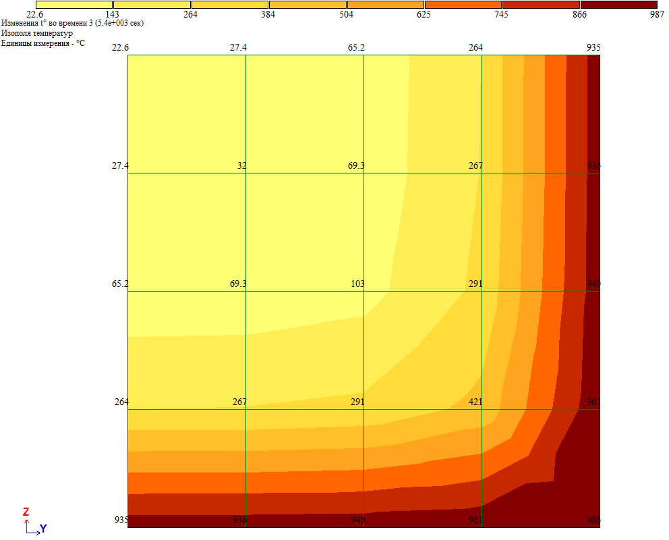Image resolution: width=669 pixels, height=540 pixels.
Task: Click the legend swatch between 504 and 625
Action: [x=385, y=5]
